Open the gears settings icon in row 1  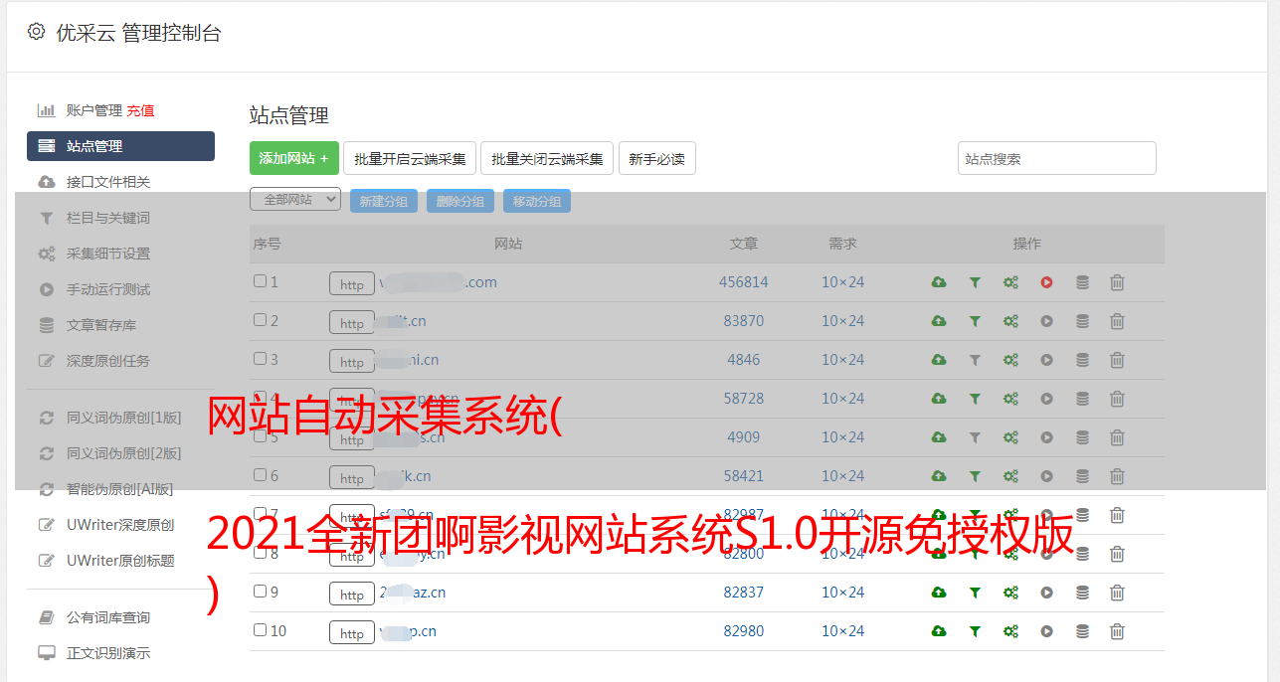click(1010, 282)
